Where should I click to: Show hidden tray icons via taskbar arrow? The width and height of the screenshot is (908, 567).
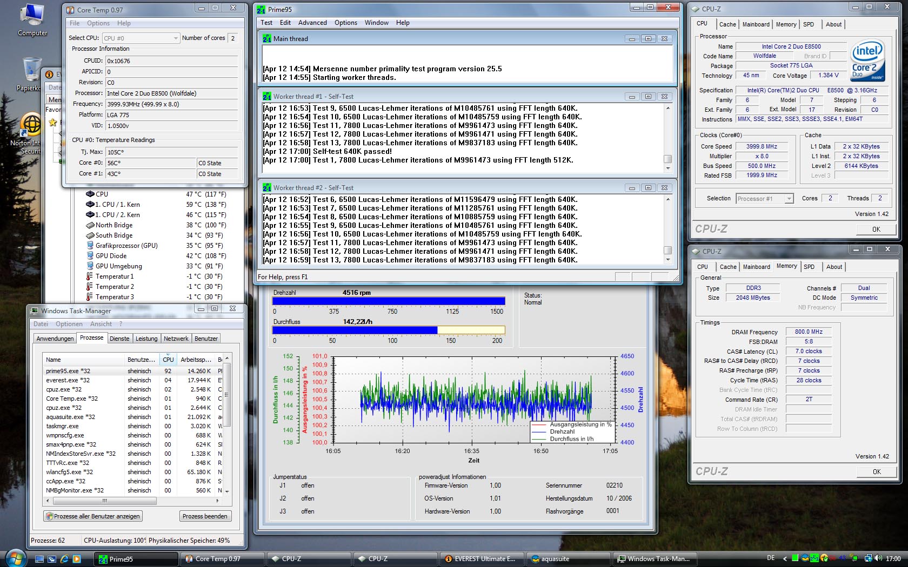click(785, 558)
